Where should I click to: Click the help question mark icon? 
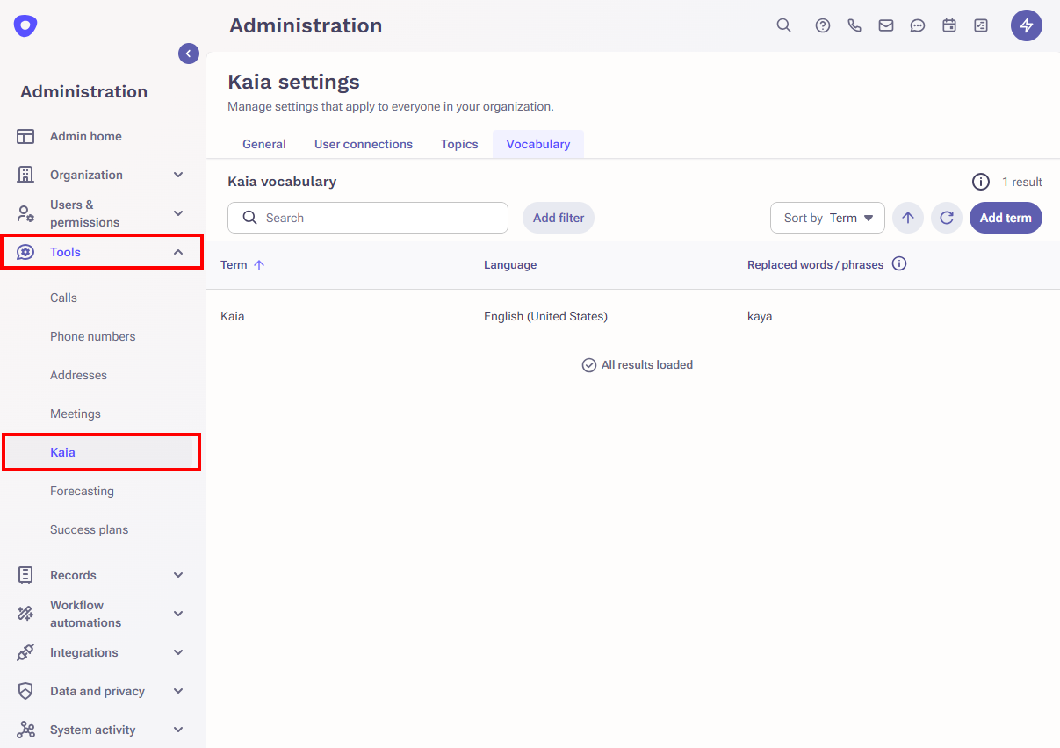pyautogui.click(x=822, y=25)
